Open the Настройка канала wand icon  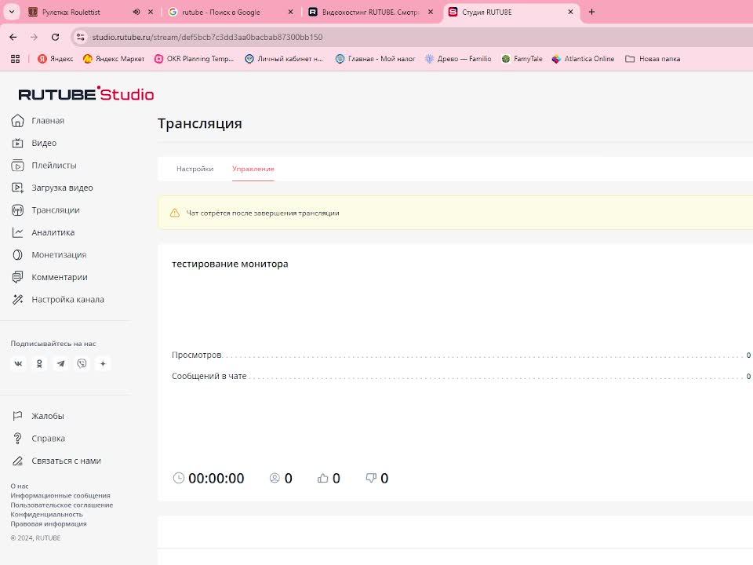[x=17, y=299]
